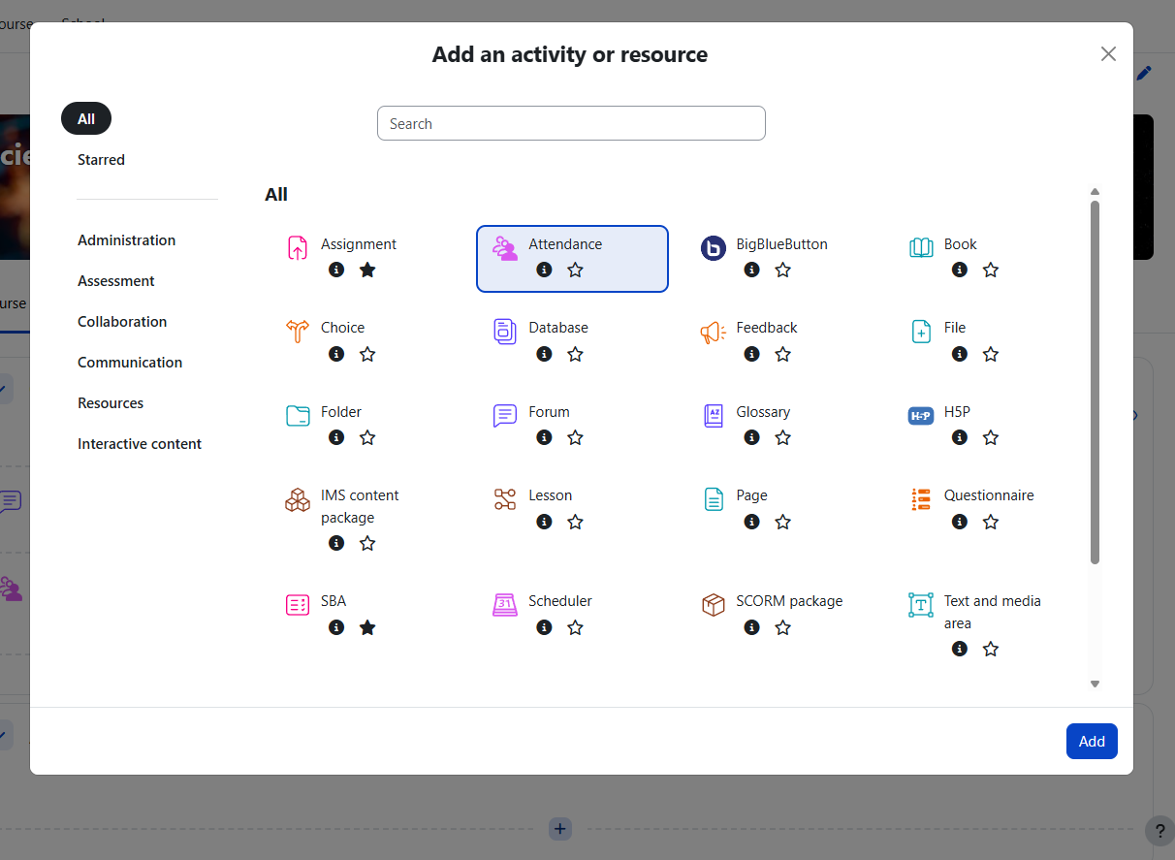Click the edit pencil icon behind dialog
The image size is (1175, 860).
(1144, 73)
